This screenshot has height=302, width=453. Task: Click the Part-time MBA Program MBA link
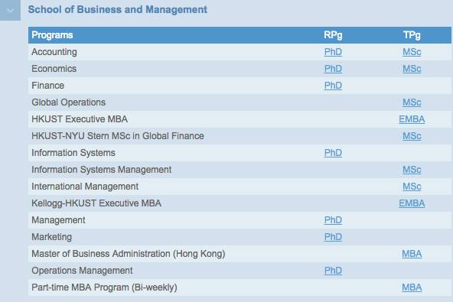tap(412, 287)
